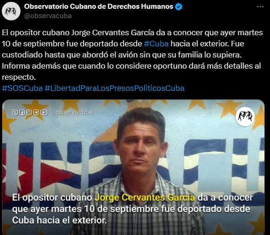Open the three-dot more options menu
This screenshot has height=235, width=270.
tap(260, 6)
